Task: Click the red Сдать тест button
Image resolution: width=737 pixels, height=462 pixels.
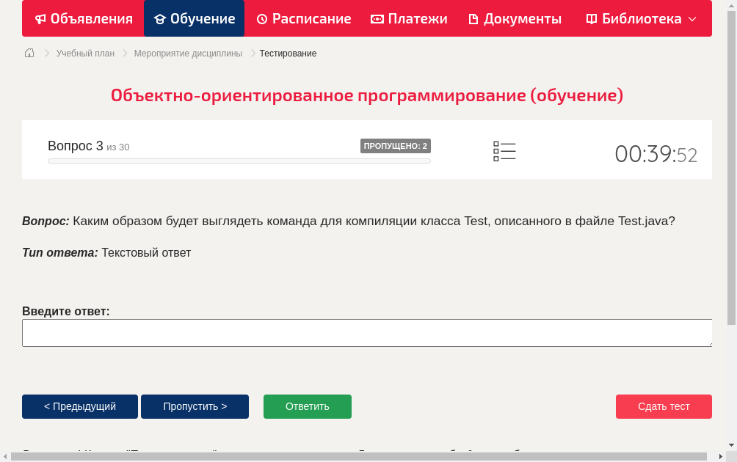Action: point(664,406)
